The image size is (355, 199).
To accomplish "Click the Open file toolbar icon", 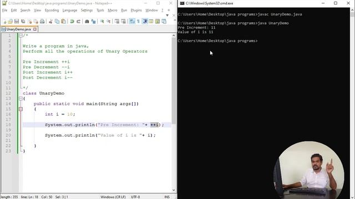I will (10, 22).
